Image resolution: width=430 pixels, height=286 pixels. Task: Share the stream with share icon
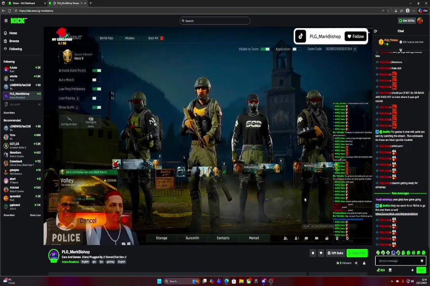coord(356,263)
